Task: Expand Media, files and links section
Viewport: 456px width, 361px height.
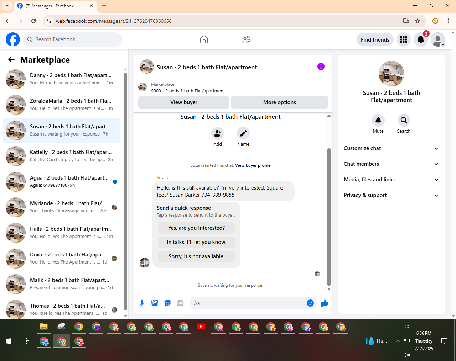Action: click(x=391, y=180)
